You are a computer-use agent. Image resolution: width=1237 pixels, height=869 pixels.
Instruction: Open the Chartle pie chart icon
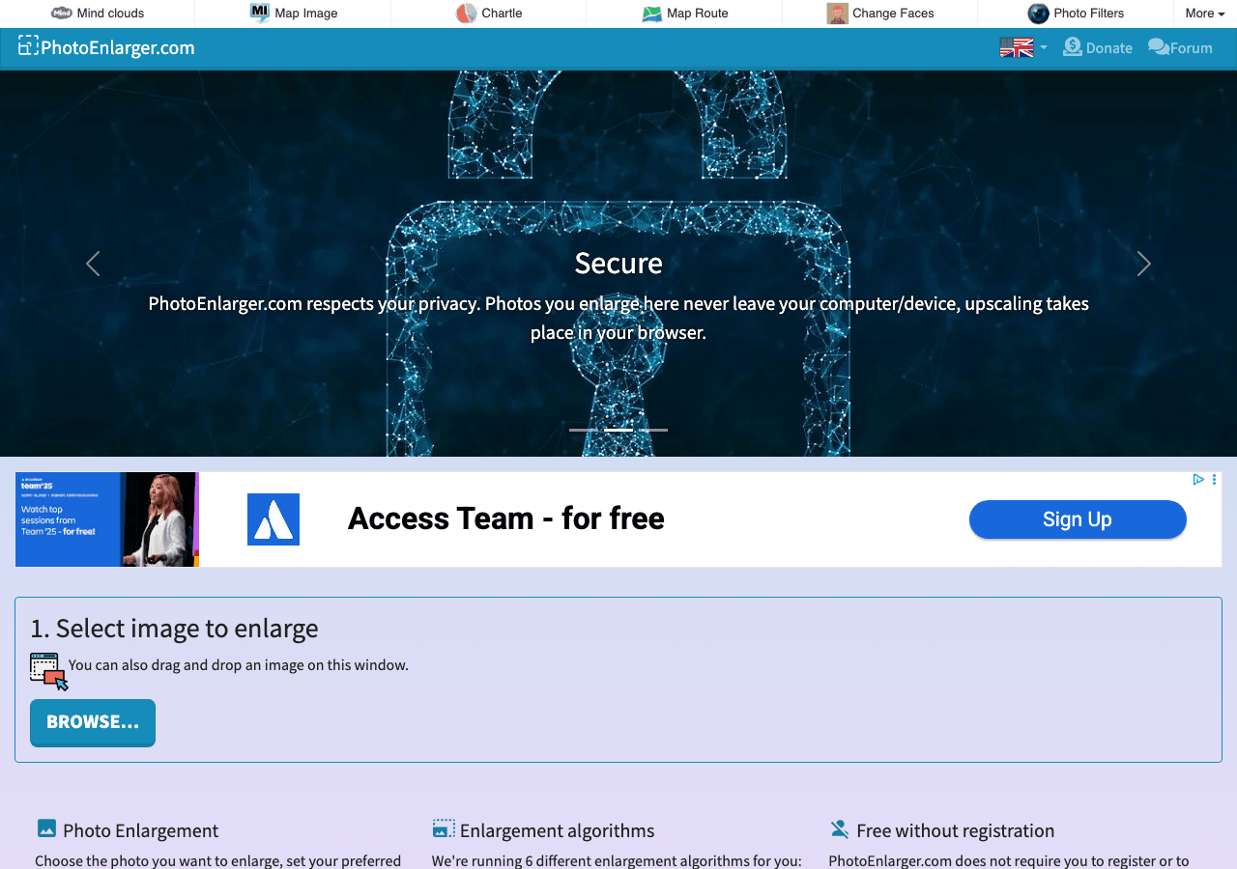[x=466, y=14]
